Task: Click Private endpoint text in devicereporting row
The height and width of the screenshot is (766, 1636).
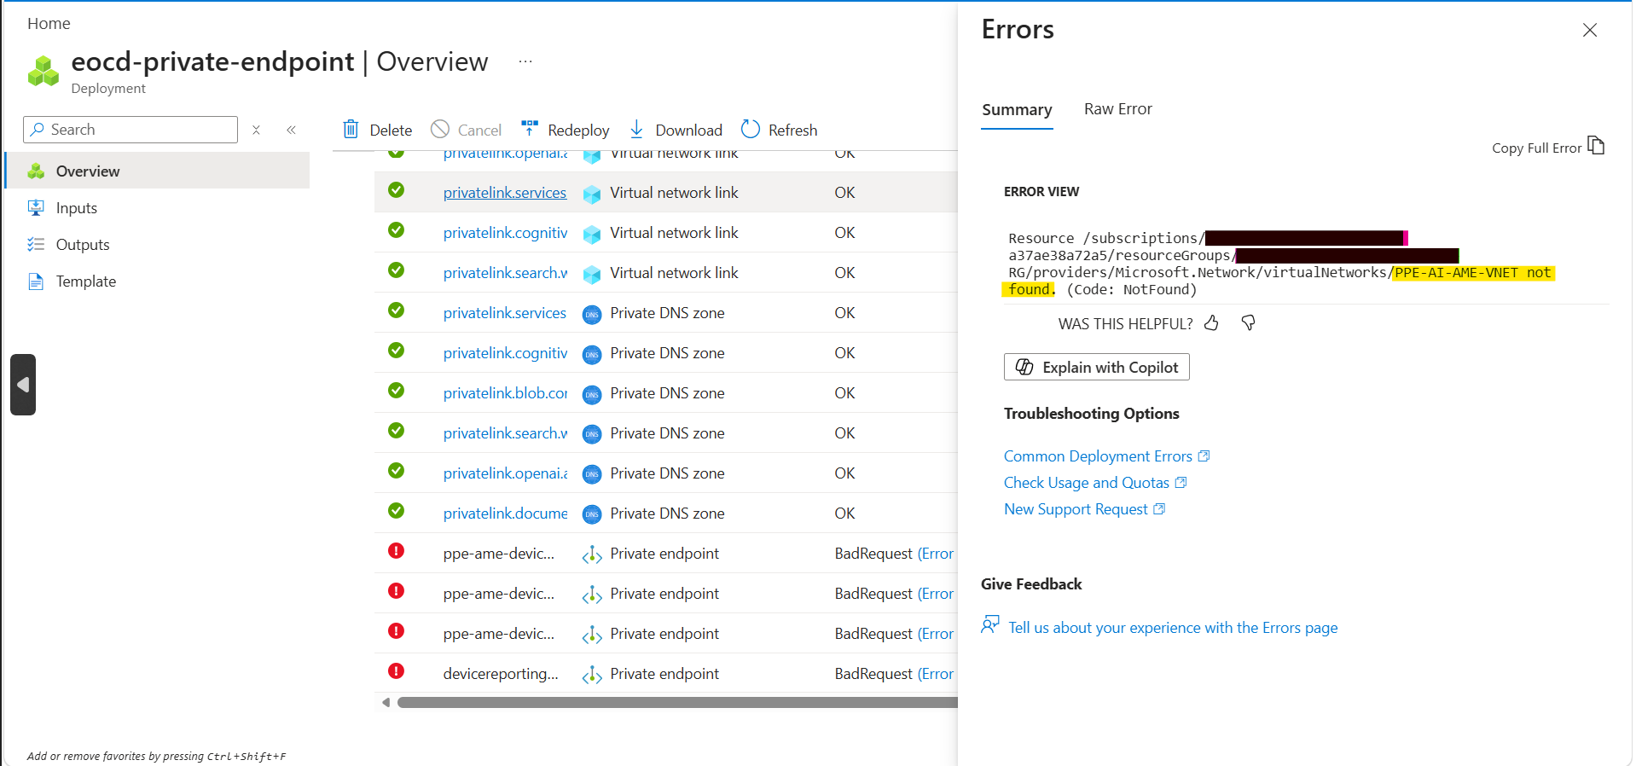Action: [x=664, y=674]
